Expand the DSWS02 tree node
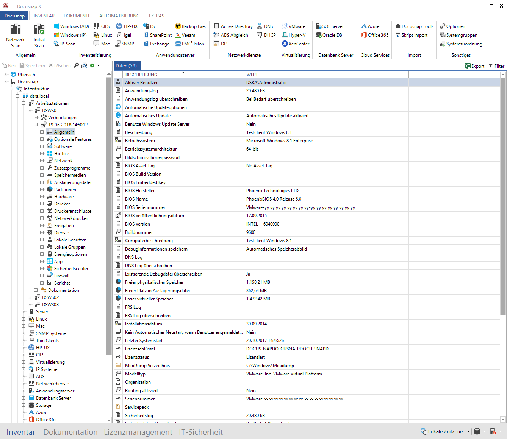The width and height of the screenshot is (507, 439). click(30, 297)
